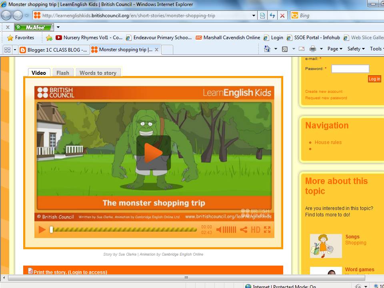Click the video seek handle knob
Viewport: 384px width, 288px height.
coord(51,230)
